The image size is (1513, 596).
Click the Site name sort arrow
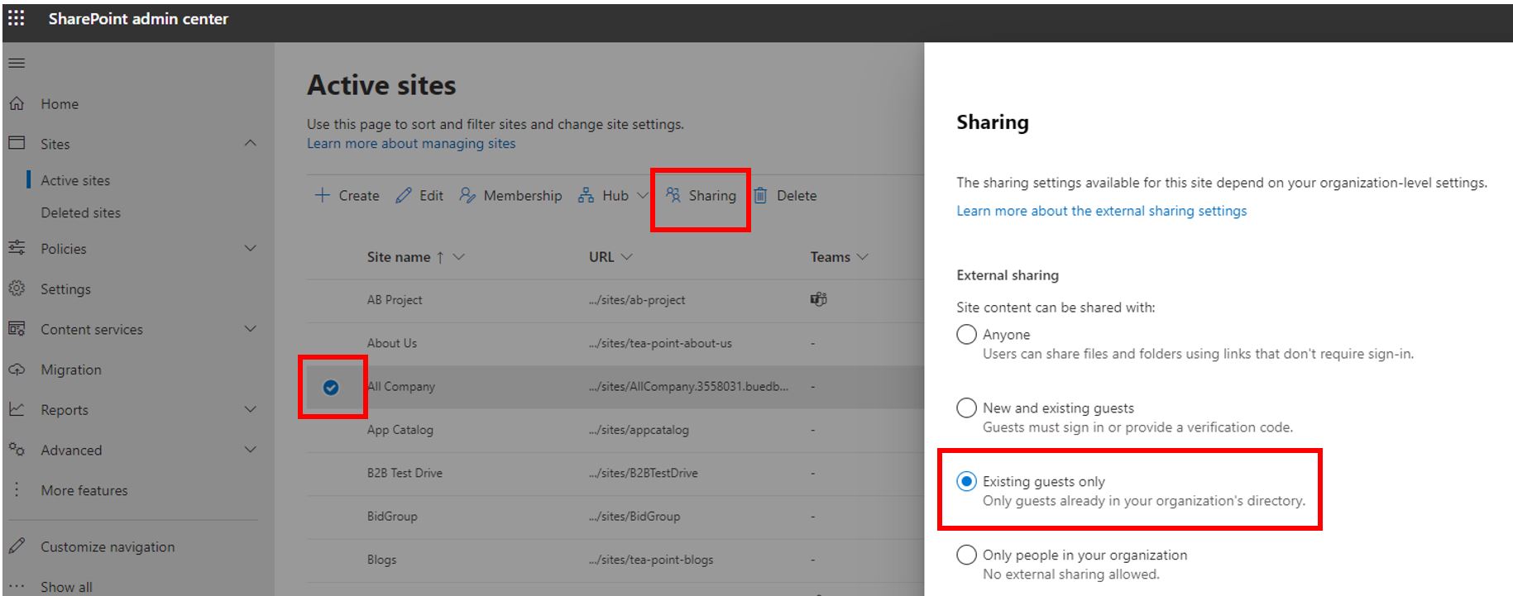[440, 257]
